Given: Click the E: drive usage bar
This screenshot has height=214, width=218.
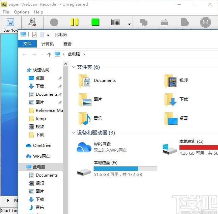Looking at the screenshot, I should [125, 169].
